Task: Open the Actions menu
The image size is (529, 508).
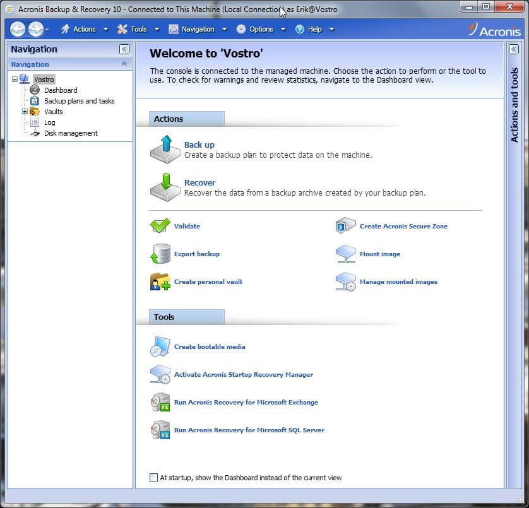Action: [85, 30]
